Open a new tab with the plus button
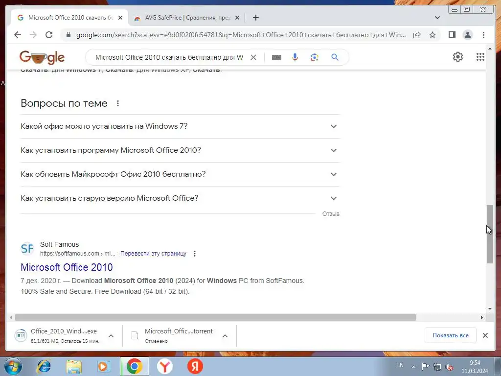The height and width of the screenshot is (376, 501). (255, 18)
